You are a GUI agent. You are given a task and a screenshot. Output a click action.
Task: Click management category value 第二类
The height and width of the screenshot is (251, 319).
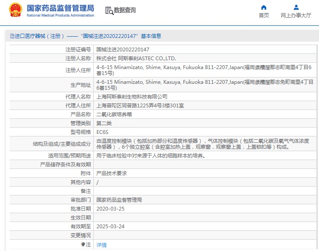[104, 123]
